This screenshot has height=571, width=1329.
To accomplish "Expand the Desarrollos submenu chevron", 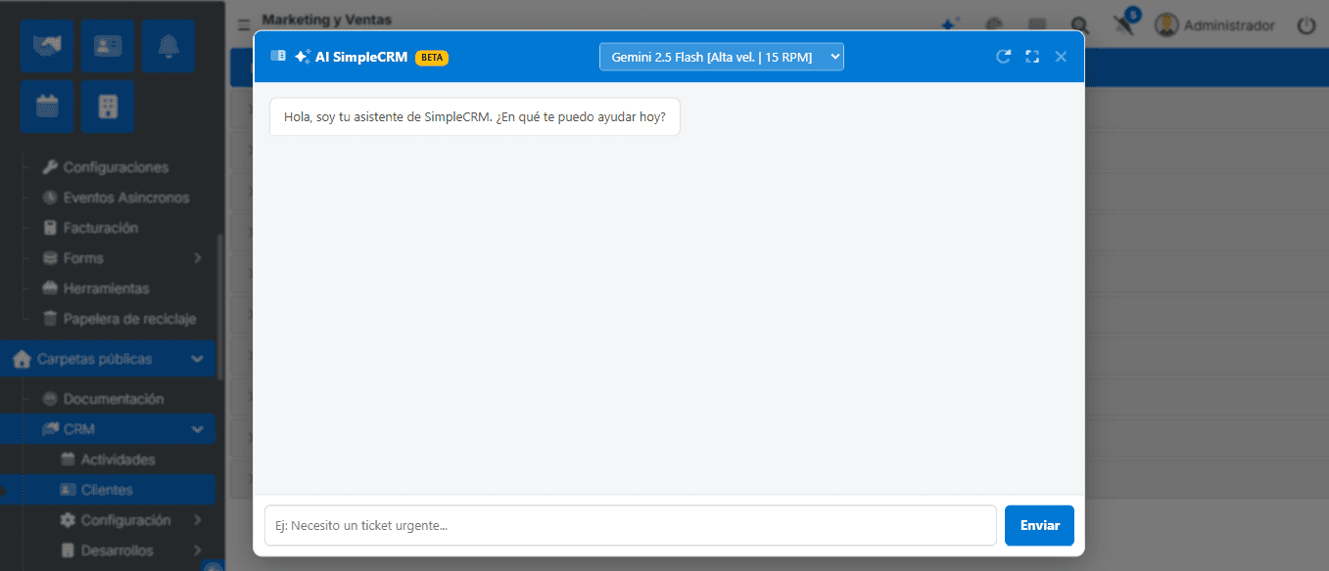I will 197,550.
